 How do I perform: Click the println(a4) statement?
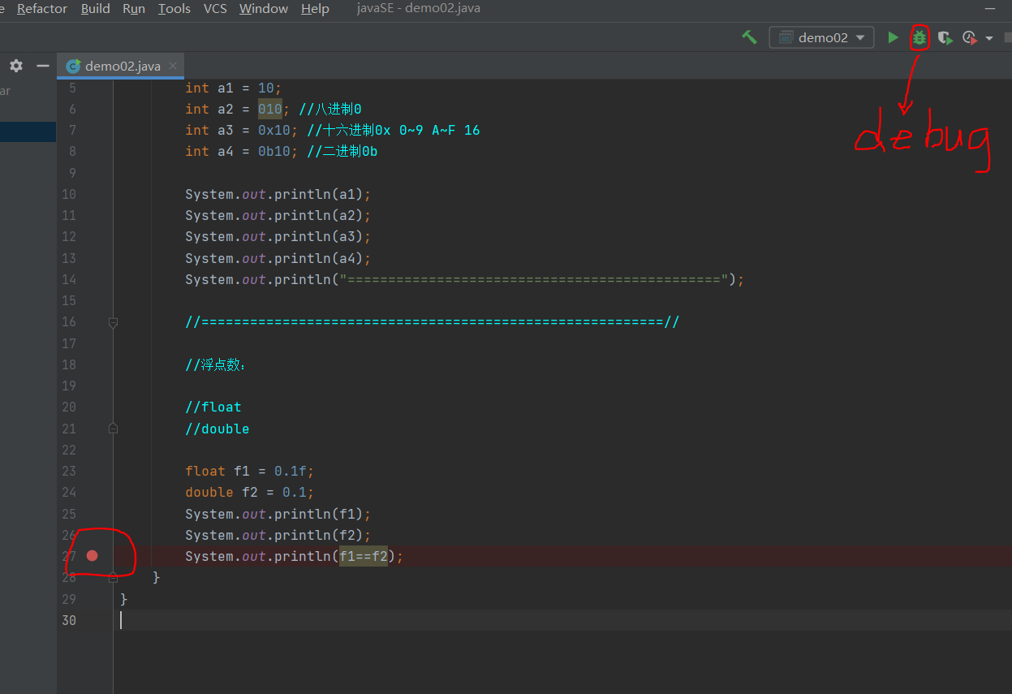point(278,258)
